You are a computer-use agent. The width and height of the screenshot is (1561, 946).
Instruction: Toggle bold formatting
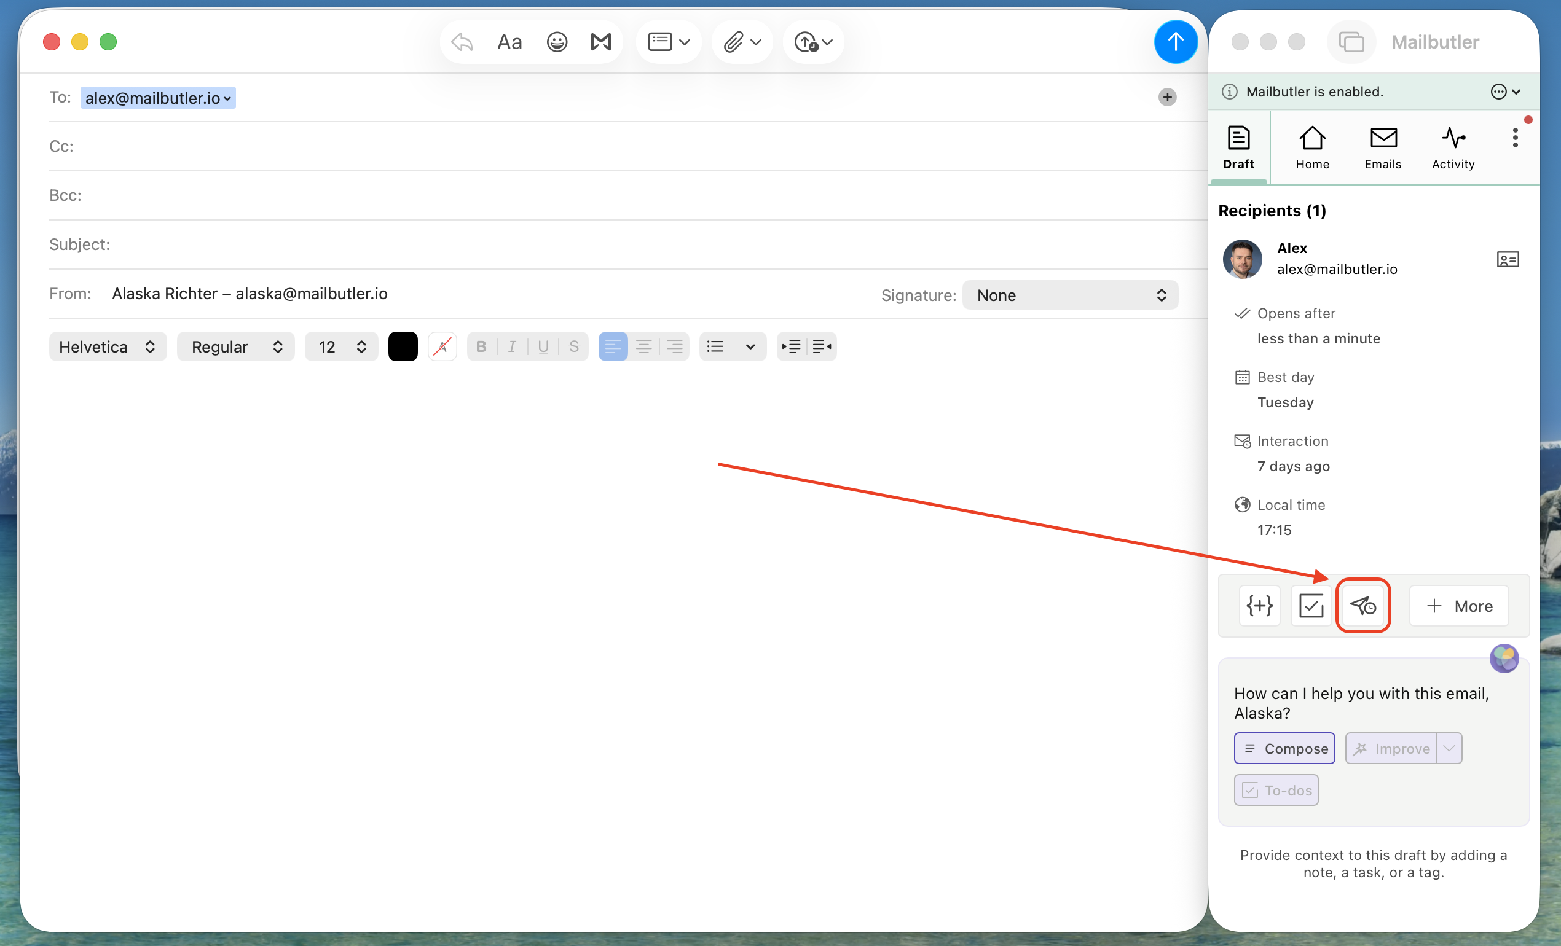pyautogui.click(x=481, y=346)
